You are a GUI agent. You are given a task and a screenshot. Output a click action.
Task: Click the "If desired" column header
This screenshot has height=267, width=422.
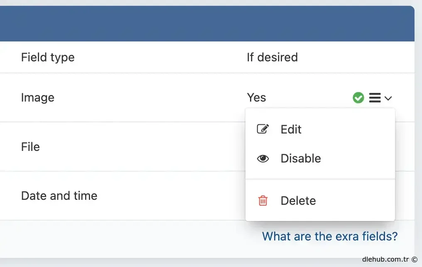click(x=272, y=57)
